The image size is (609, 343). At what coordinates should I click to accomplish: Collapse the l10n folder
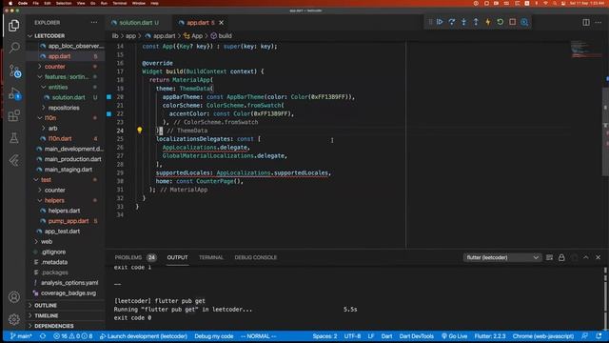50,118
